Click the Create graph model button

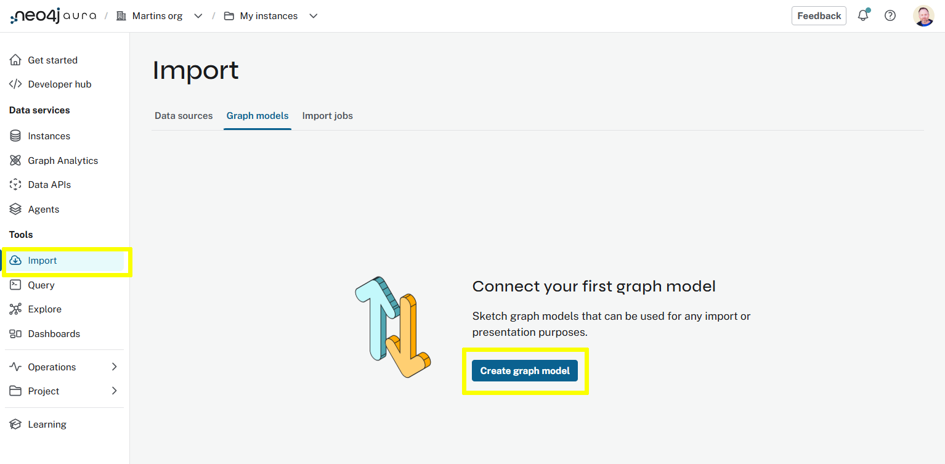pyautogui.click(x=524, y=370)
